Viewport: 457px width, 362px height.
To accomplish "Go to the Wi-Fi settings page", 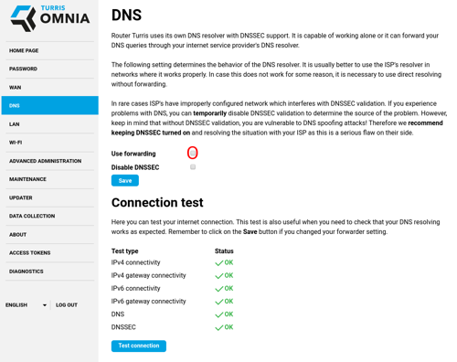I will [x=16, y=143].
